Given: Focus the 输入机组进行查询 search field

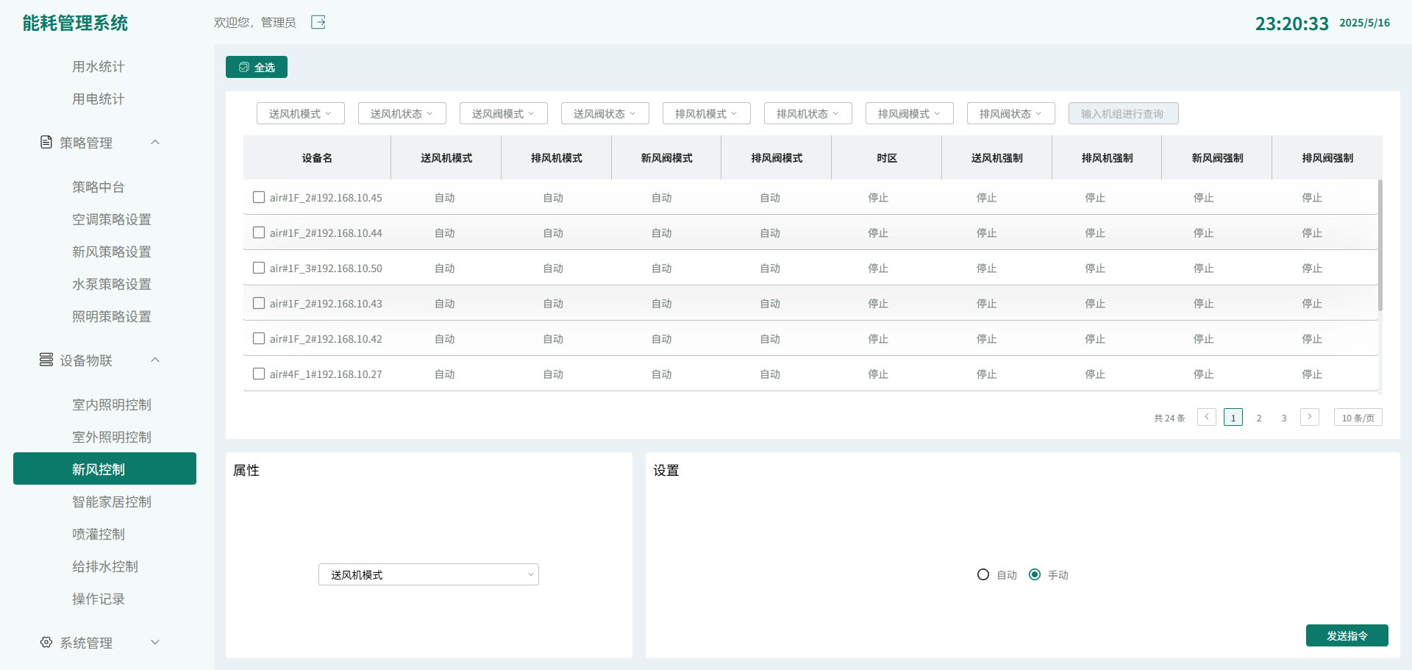Looking at the screenshot, I should point(1123,113).
